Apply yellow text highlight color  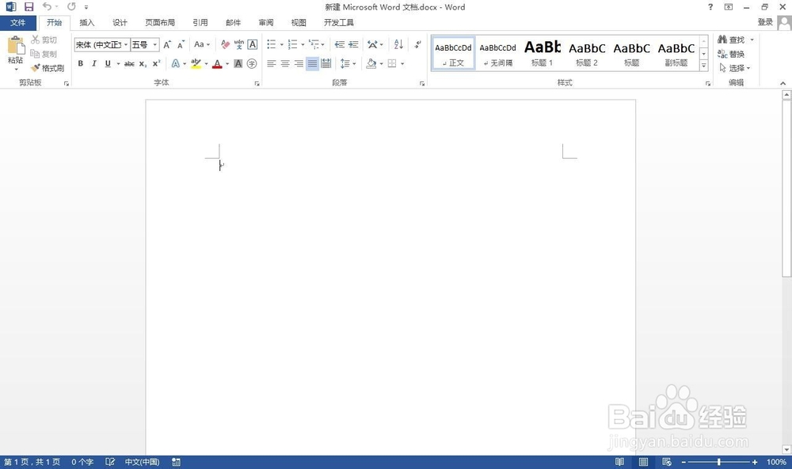click(196, 63)
